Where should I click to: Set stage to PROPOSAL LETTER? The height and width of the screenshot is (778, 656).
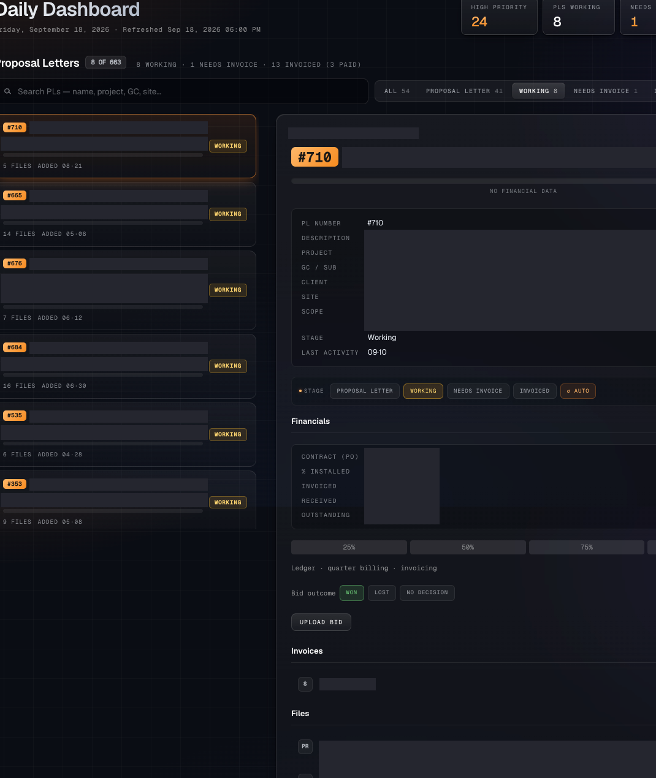coord(365,391)
